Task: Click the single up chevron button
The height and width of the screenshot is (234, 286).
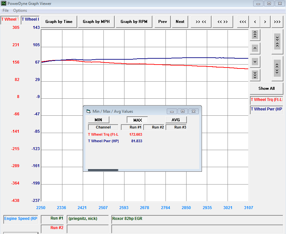Action: pyautogui.click(x=255, y=49)
